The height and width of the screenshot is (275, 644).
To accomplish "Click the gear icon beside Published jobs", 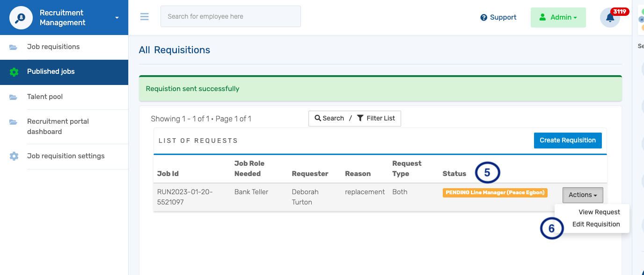I will click(x=13, y=72).
